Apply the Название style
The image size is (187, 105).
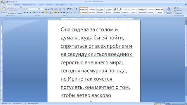(x=117, y=10)
